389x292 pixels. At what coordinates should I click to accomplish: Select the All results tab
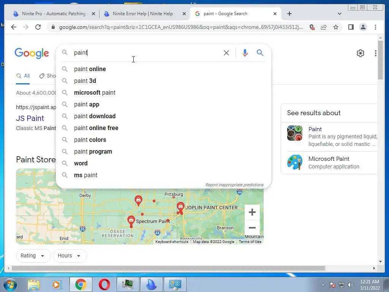click(x=23, y=76)
